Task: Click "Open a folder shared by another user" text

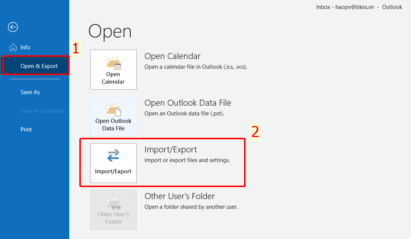Action: click(x=191, y=207)
